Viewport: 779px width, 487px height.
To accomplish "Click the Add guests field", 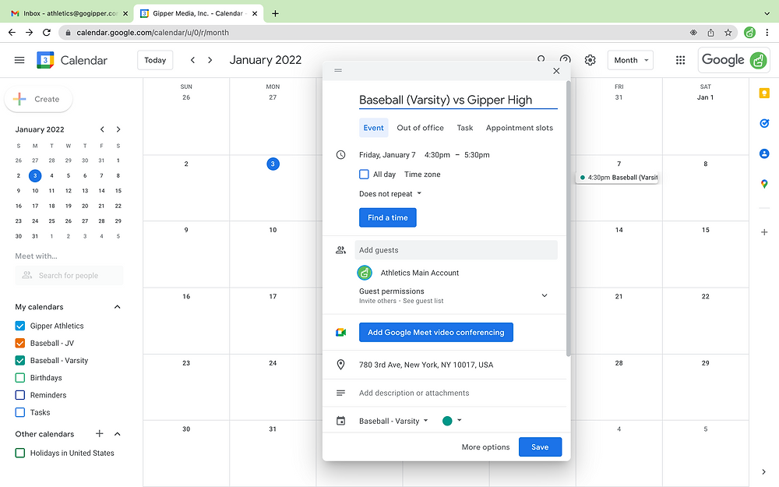I will coord(456,249).
